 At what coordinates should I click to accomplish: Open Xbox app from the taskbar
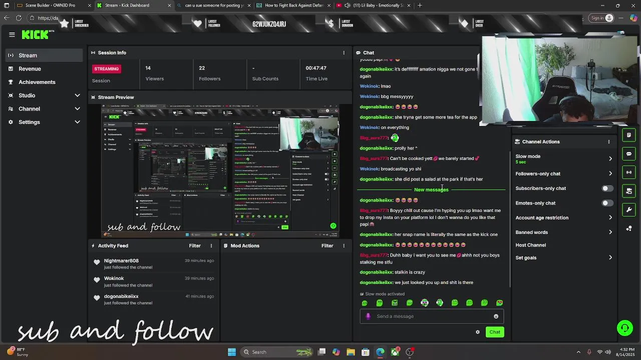(395, 352)
